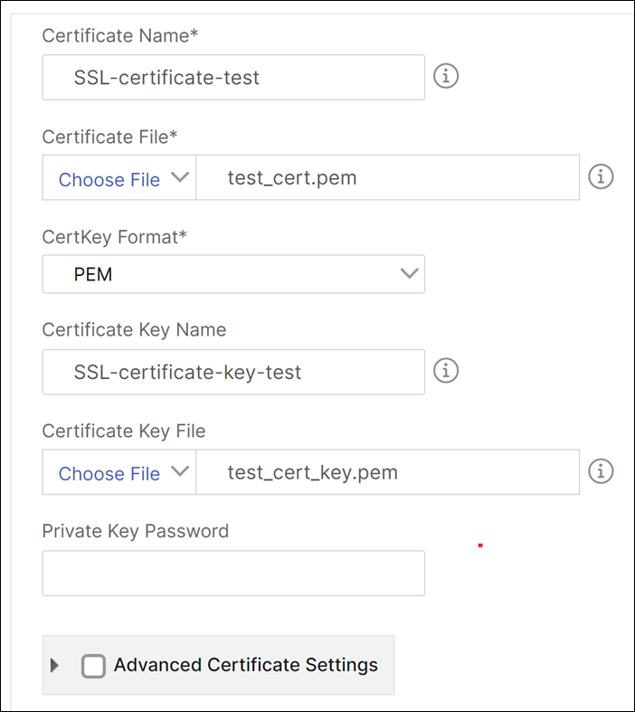Enable the Advanced Certificate Settings checkbox
This screenshot has width=635, height=712.
[x=93, y=666]
